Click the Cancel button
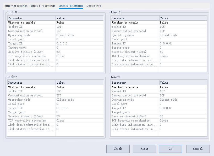The image size is (214, 156). click(198, 149)
